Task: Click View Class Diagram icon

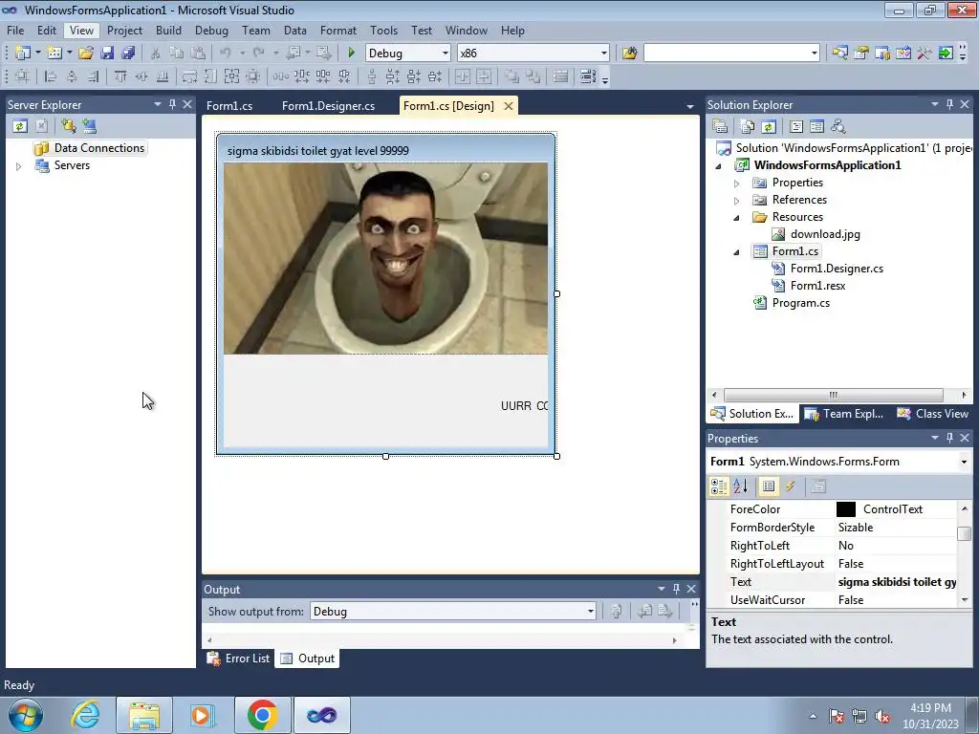Action: [x=838, y=127]
